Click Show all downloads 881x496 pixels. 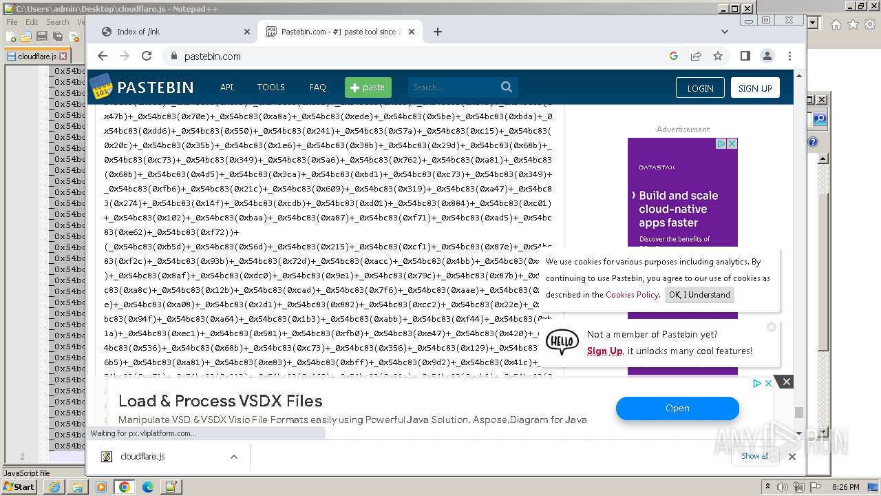(755, 456)
